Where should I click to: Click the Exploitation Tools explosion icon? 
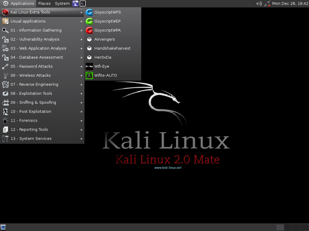[5, 94]
